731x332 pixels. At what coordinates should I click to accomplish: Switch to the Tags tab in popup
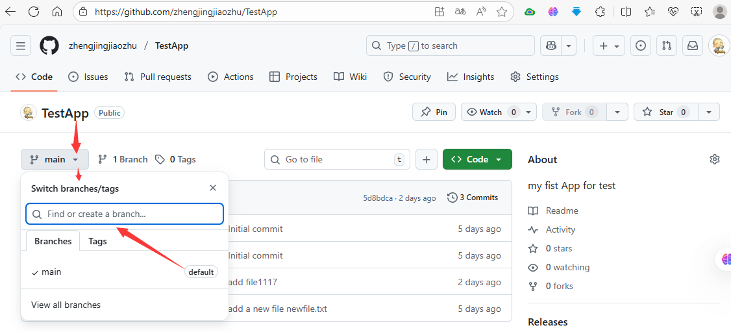pos(97,241)
